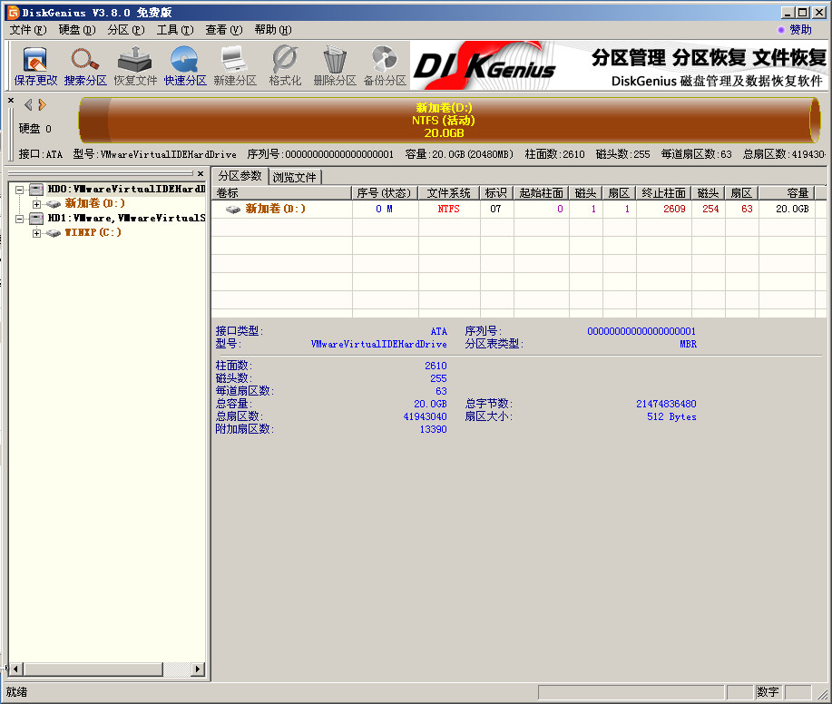Viewport: 832px width, 704px height.
Task: Switch to the 浏览文件 tab
Action: click(295, 177)
